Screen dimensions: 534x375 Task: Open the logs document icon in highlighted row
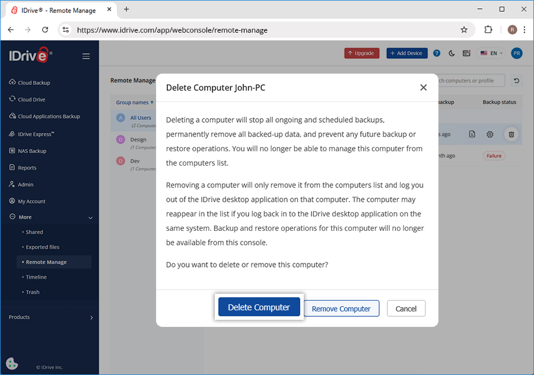tap(472, 134)
